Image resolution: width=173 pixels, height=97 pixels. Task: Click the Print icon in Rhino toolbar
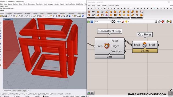pyautogui.click(x=6, y=16)
